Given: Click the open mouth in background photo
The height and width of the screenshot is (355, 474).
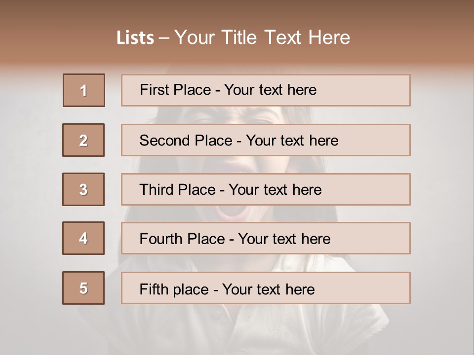Looking at the screenshot, I should [x=232, y=212].
